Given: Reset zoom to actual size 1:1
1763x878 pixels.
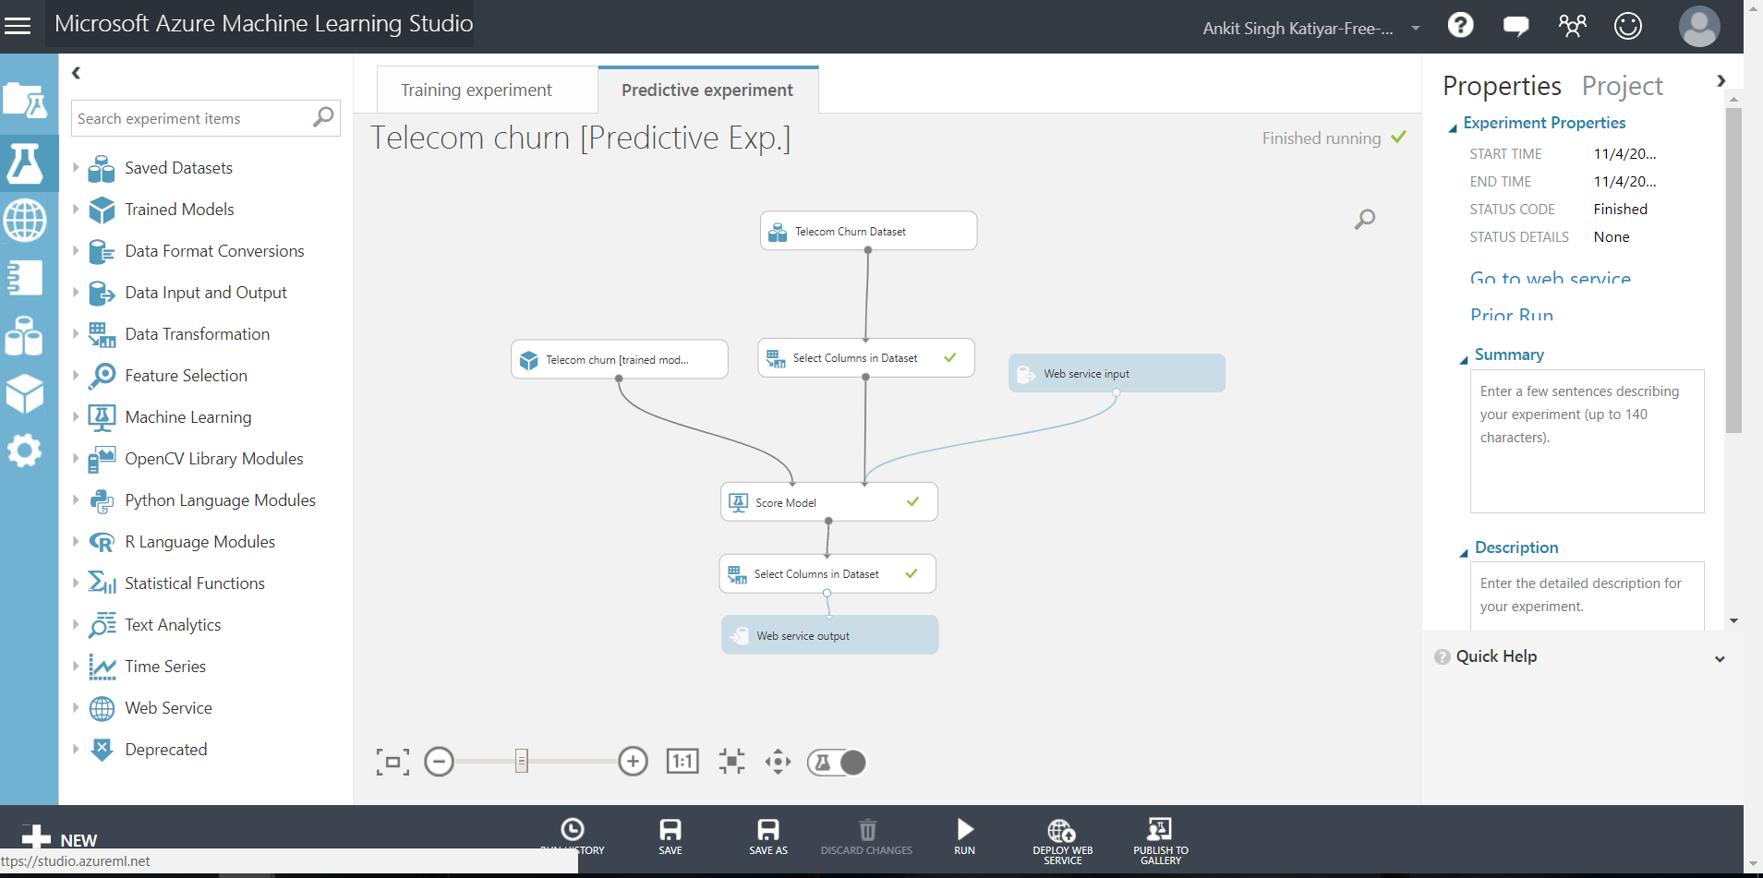Looking at the screenshot, I should click(x=682, y=762).
